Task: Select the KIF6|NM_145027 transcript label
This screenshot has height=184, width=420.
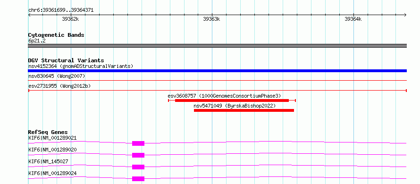Action: (48, 161)
